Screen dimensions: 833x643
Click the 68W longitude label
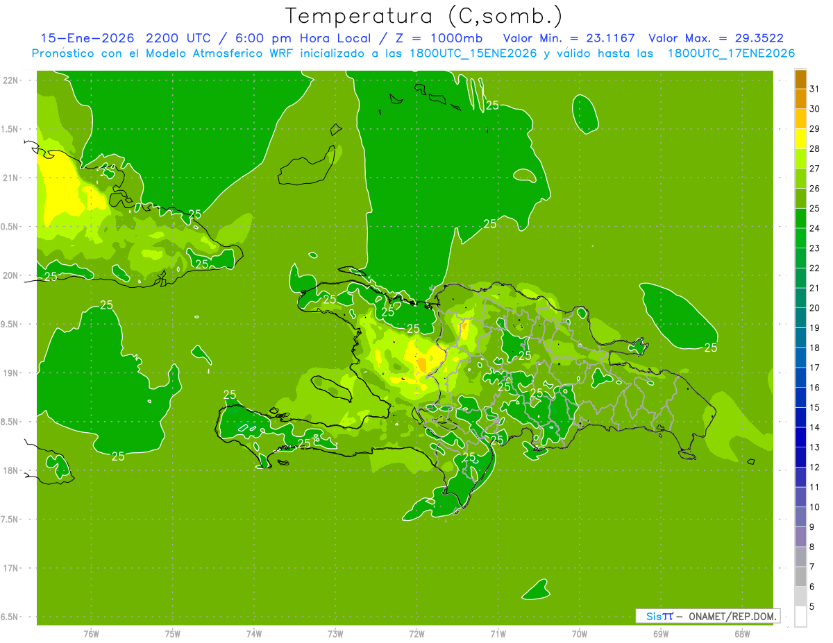coord(742,634)
